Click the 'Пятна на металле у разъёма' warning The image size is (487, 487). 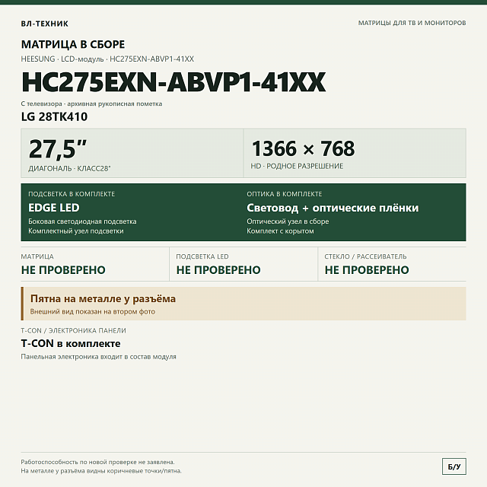pos(103,299)
